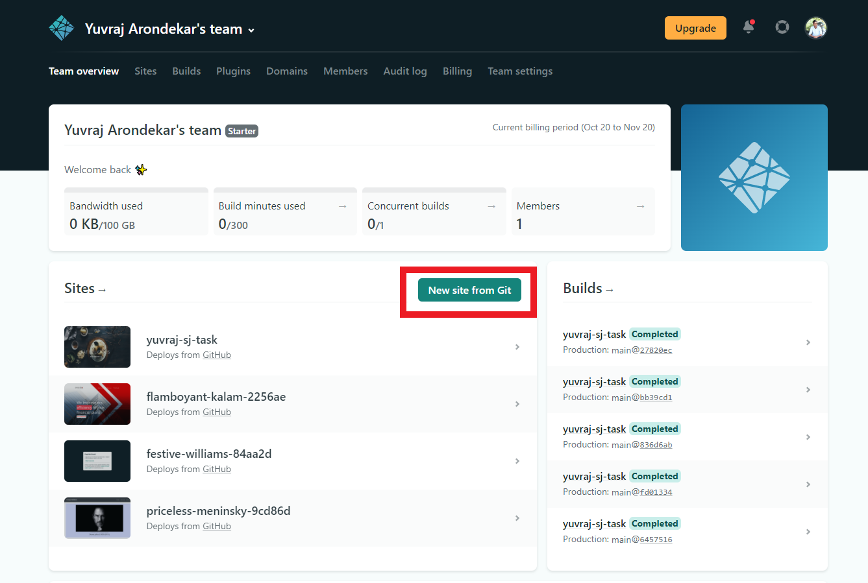Click the arrow icon on Concurrent builds card
This screenshot has width=868, height=583.
point(491,206)
